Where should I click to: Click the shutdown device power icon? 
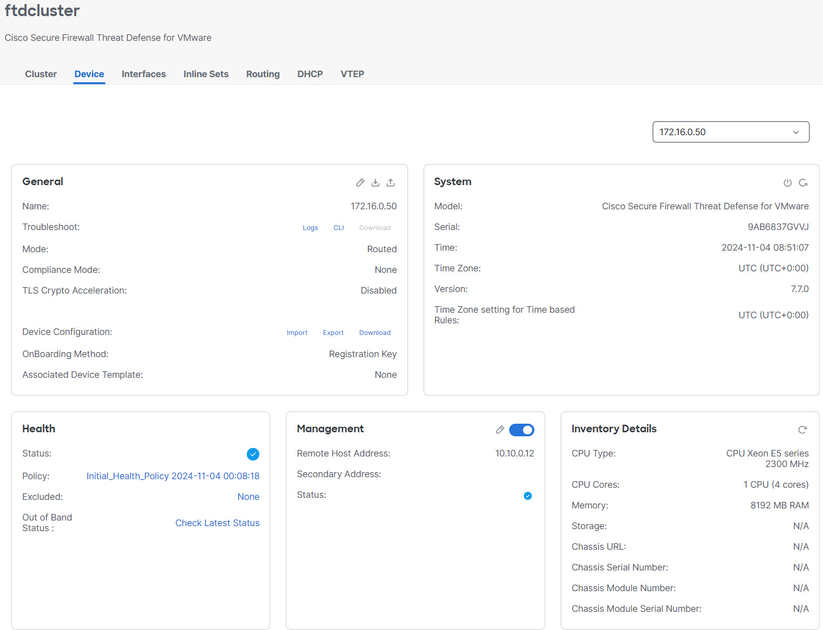coord(787,183)
